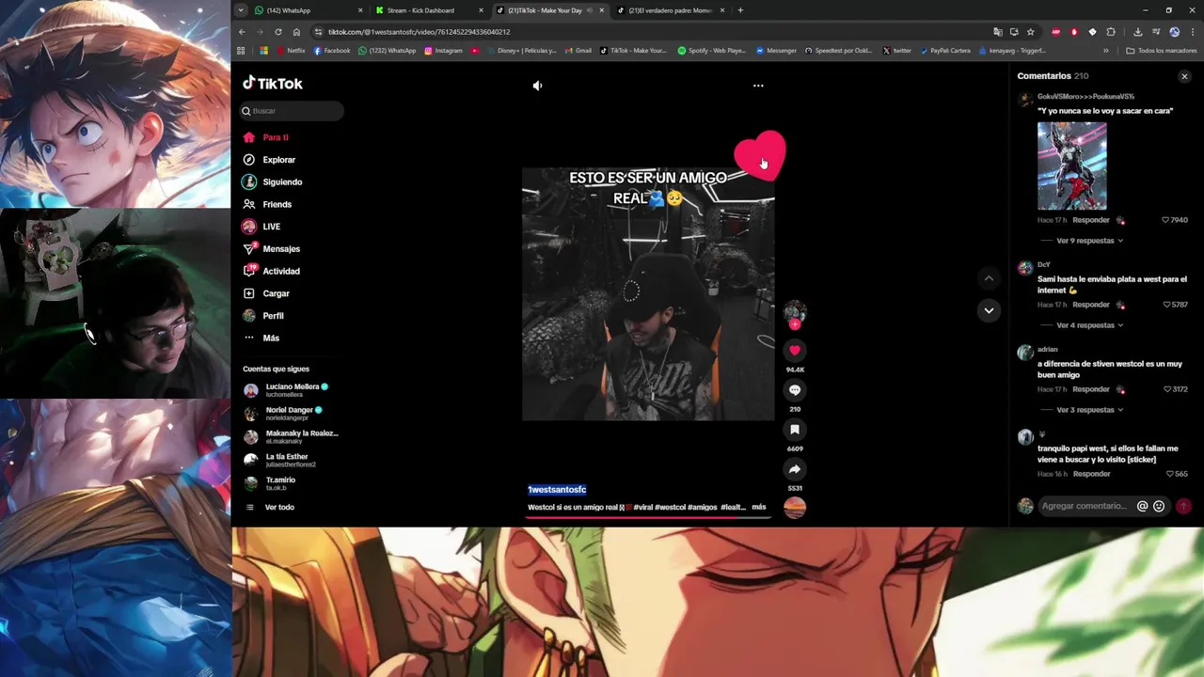Reply to GokuVSMoro's comment

coord(1091,220)
